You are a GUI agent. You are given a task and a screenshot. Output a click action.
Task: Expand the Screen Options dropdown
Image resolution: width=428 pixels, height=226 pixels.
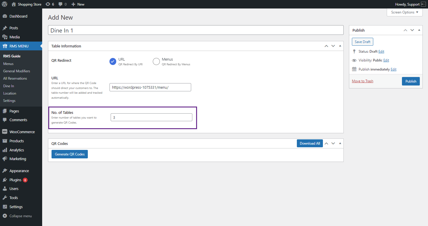click(x=405, y=12)
